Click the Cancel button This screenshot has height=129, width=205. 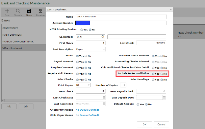[x=161, y=124]
